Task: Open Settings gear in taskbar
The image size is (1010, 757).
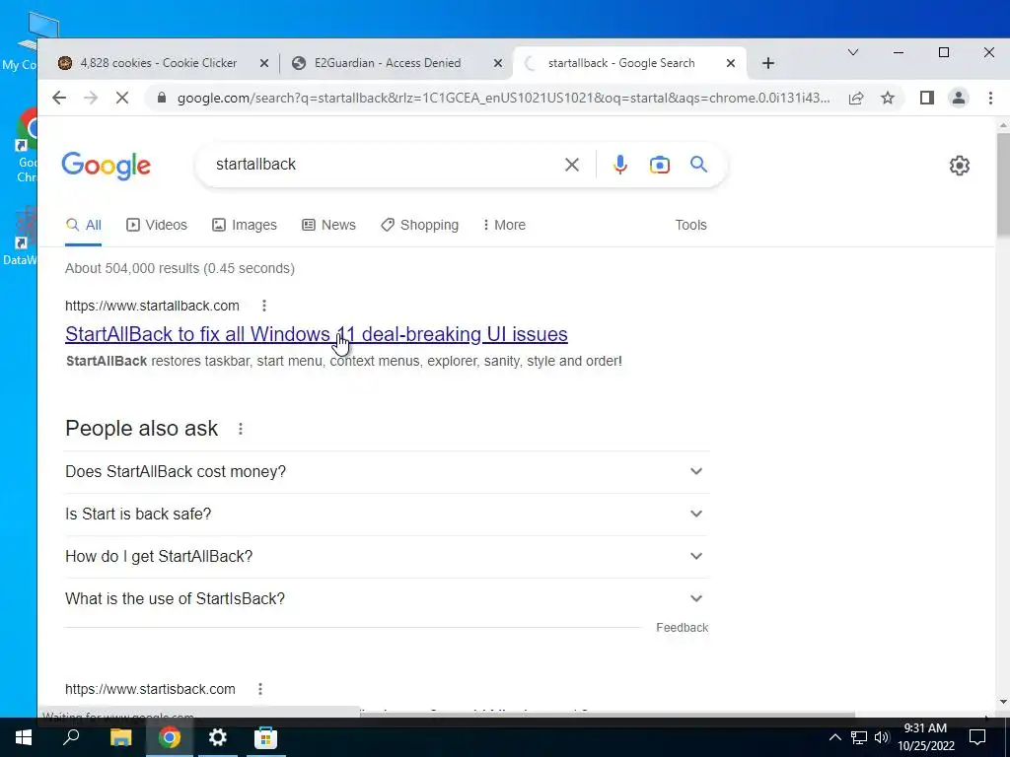Action: point(218,737)
